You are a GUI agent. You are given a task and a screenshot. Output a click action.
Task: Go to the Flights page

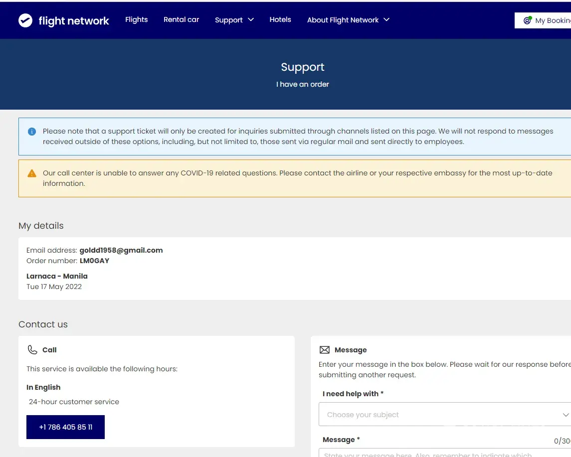tap(137, 20)
